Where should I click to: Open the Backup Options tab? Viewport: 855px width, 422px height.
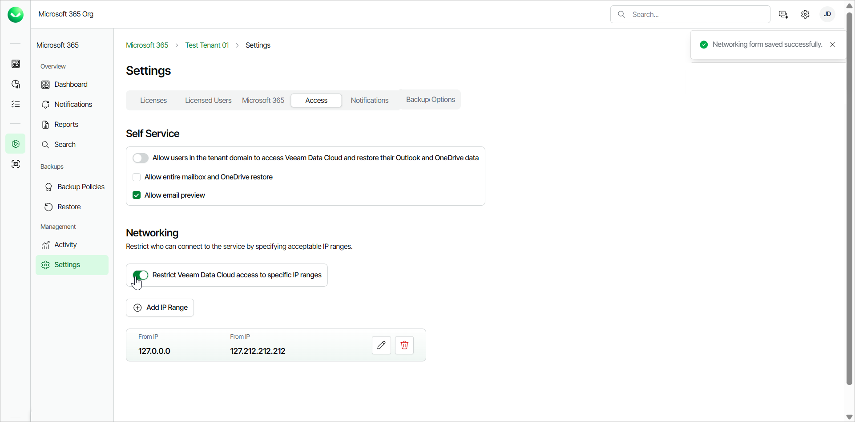click(430, 100)
